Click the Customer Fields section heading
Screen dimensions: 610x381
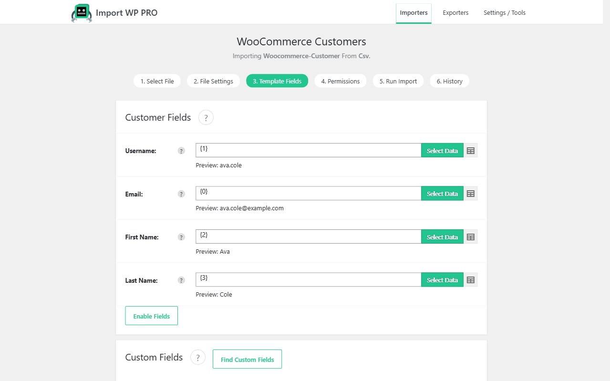click(158, 118)
